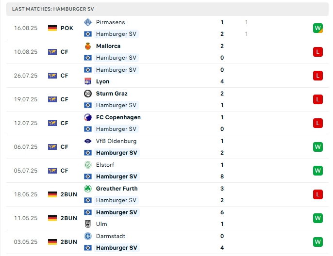
Task: Click the Last Matches: Hamburger SV header
Action: [x=53, y=9]
